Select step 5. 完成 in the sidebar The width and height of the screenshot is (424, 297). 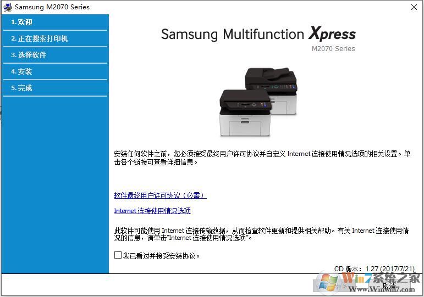coord(55,88)
